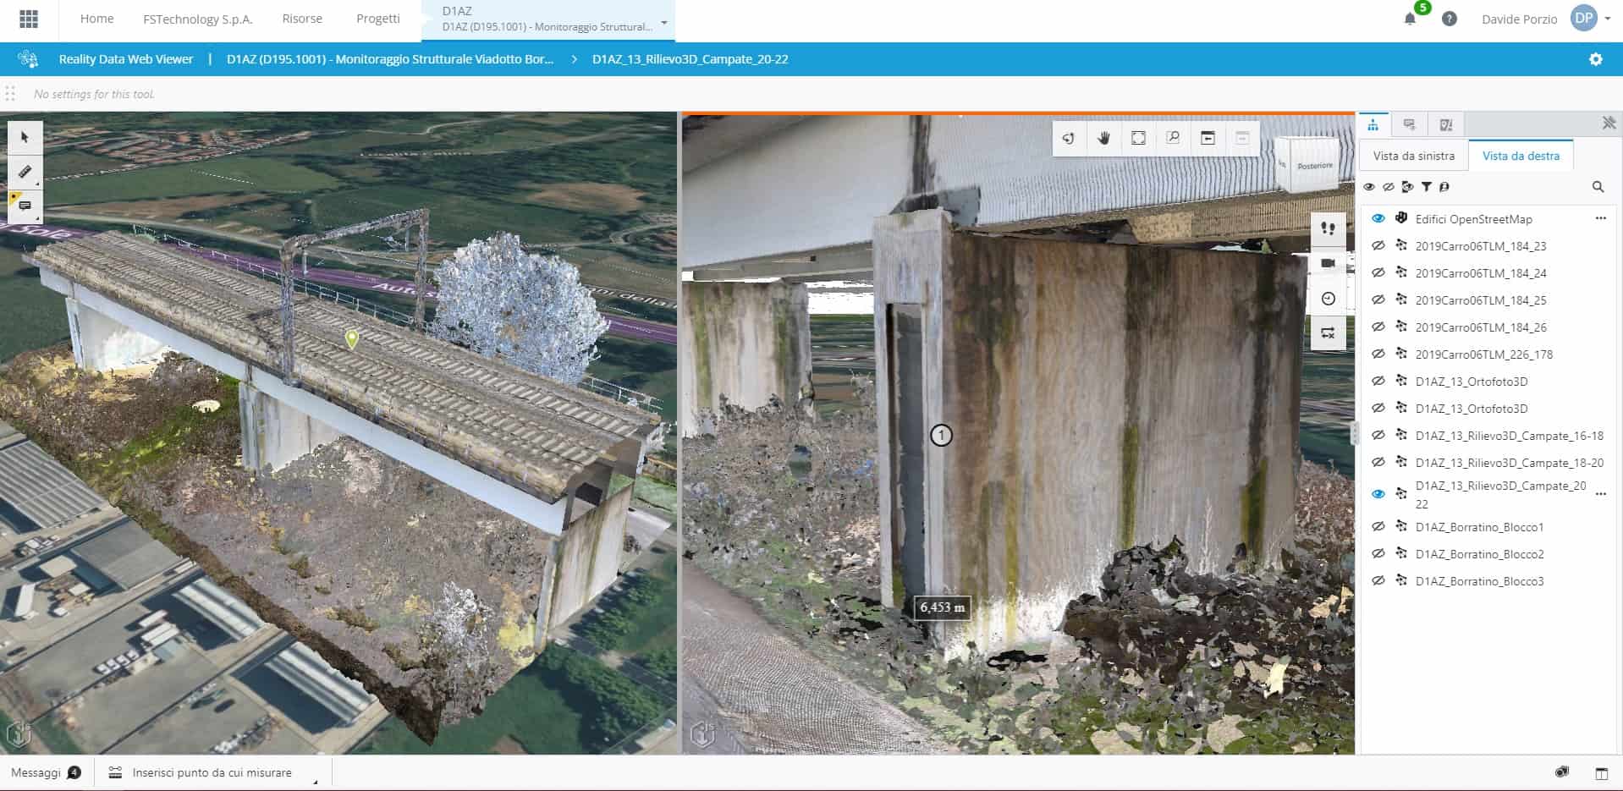Click the fit view tool
Screen dimensions: 1623x791
click(x=1138, y=139)
